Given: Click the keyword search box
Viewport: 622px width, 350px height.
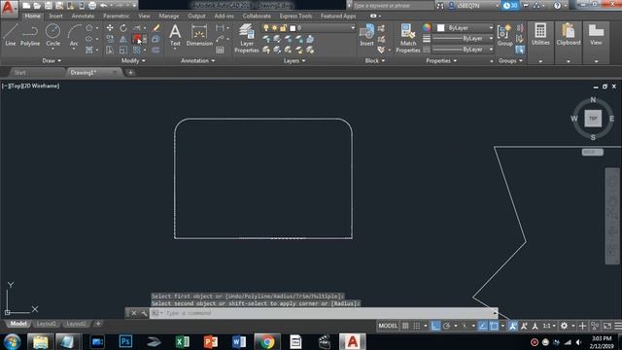Looking at the screenshot, I should pos(393,6).
